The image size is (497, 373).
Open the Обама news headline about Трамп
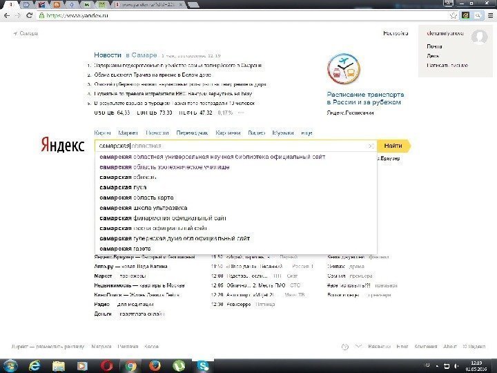tap(153, 75)
